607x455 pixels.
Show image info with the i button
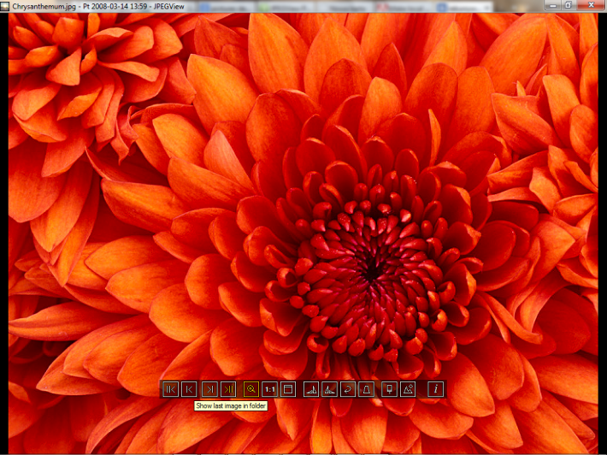(435, 389)
